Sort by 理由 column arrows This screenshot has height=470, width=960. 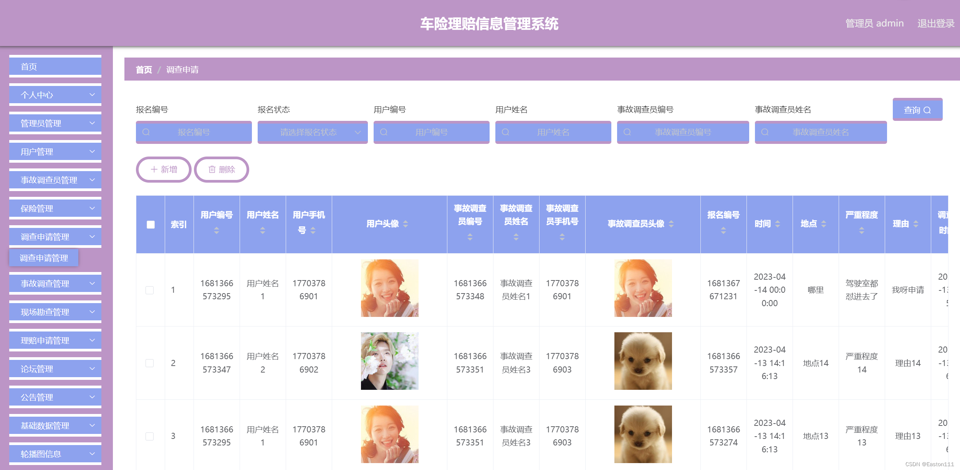[916, 224]
